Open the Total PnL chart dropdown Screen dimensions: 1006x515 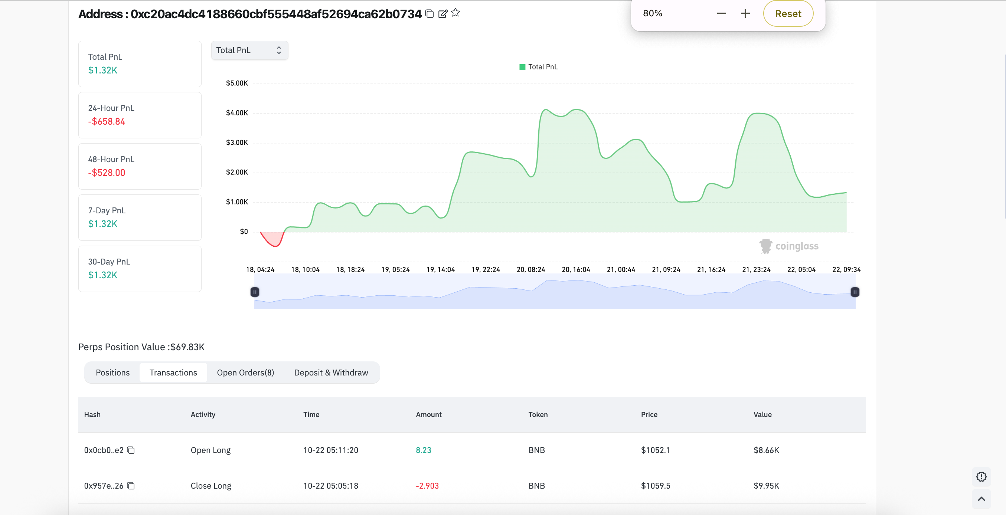point(249,50)
